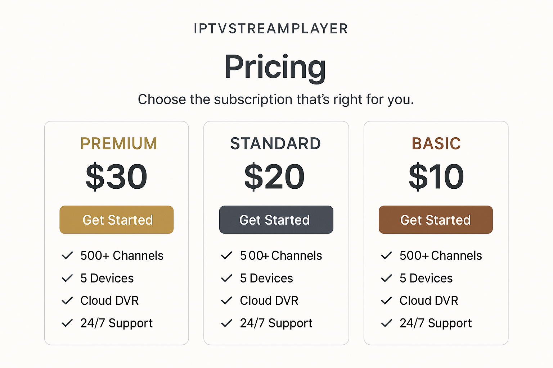Click the $30 price in Premium card

117,176
